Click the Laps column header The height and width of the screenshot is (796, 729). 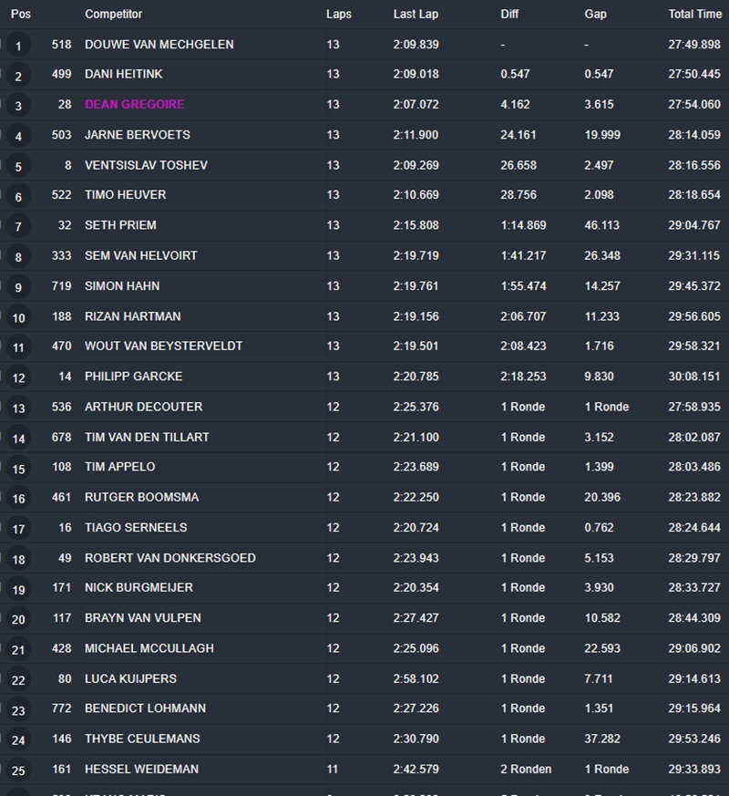coord(339,15)
